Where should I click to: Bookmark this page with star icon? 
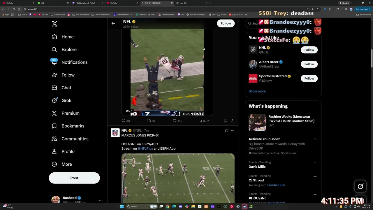click(318, 9)
